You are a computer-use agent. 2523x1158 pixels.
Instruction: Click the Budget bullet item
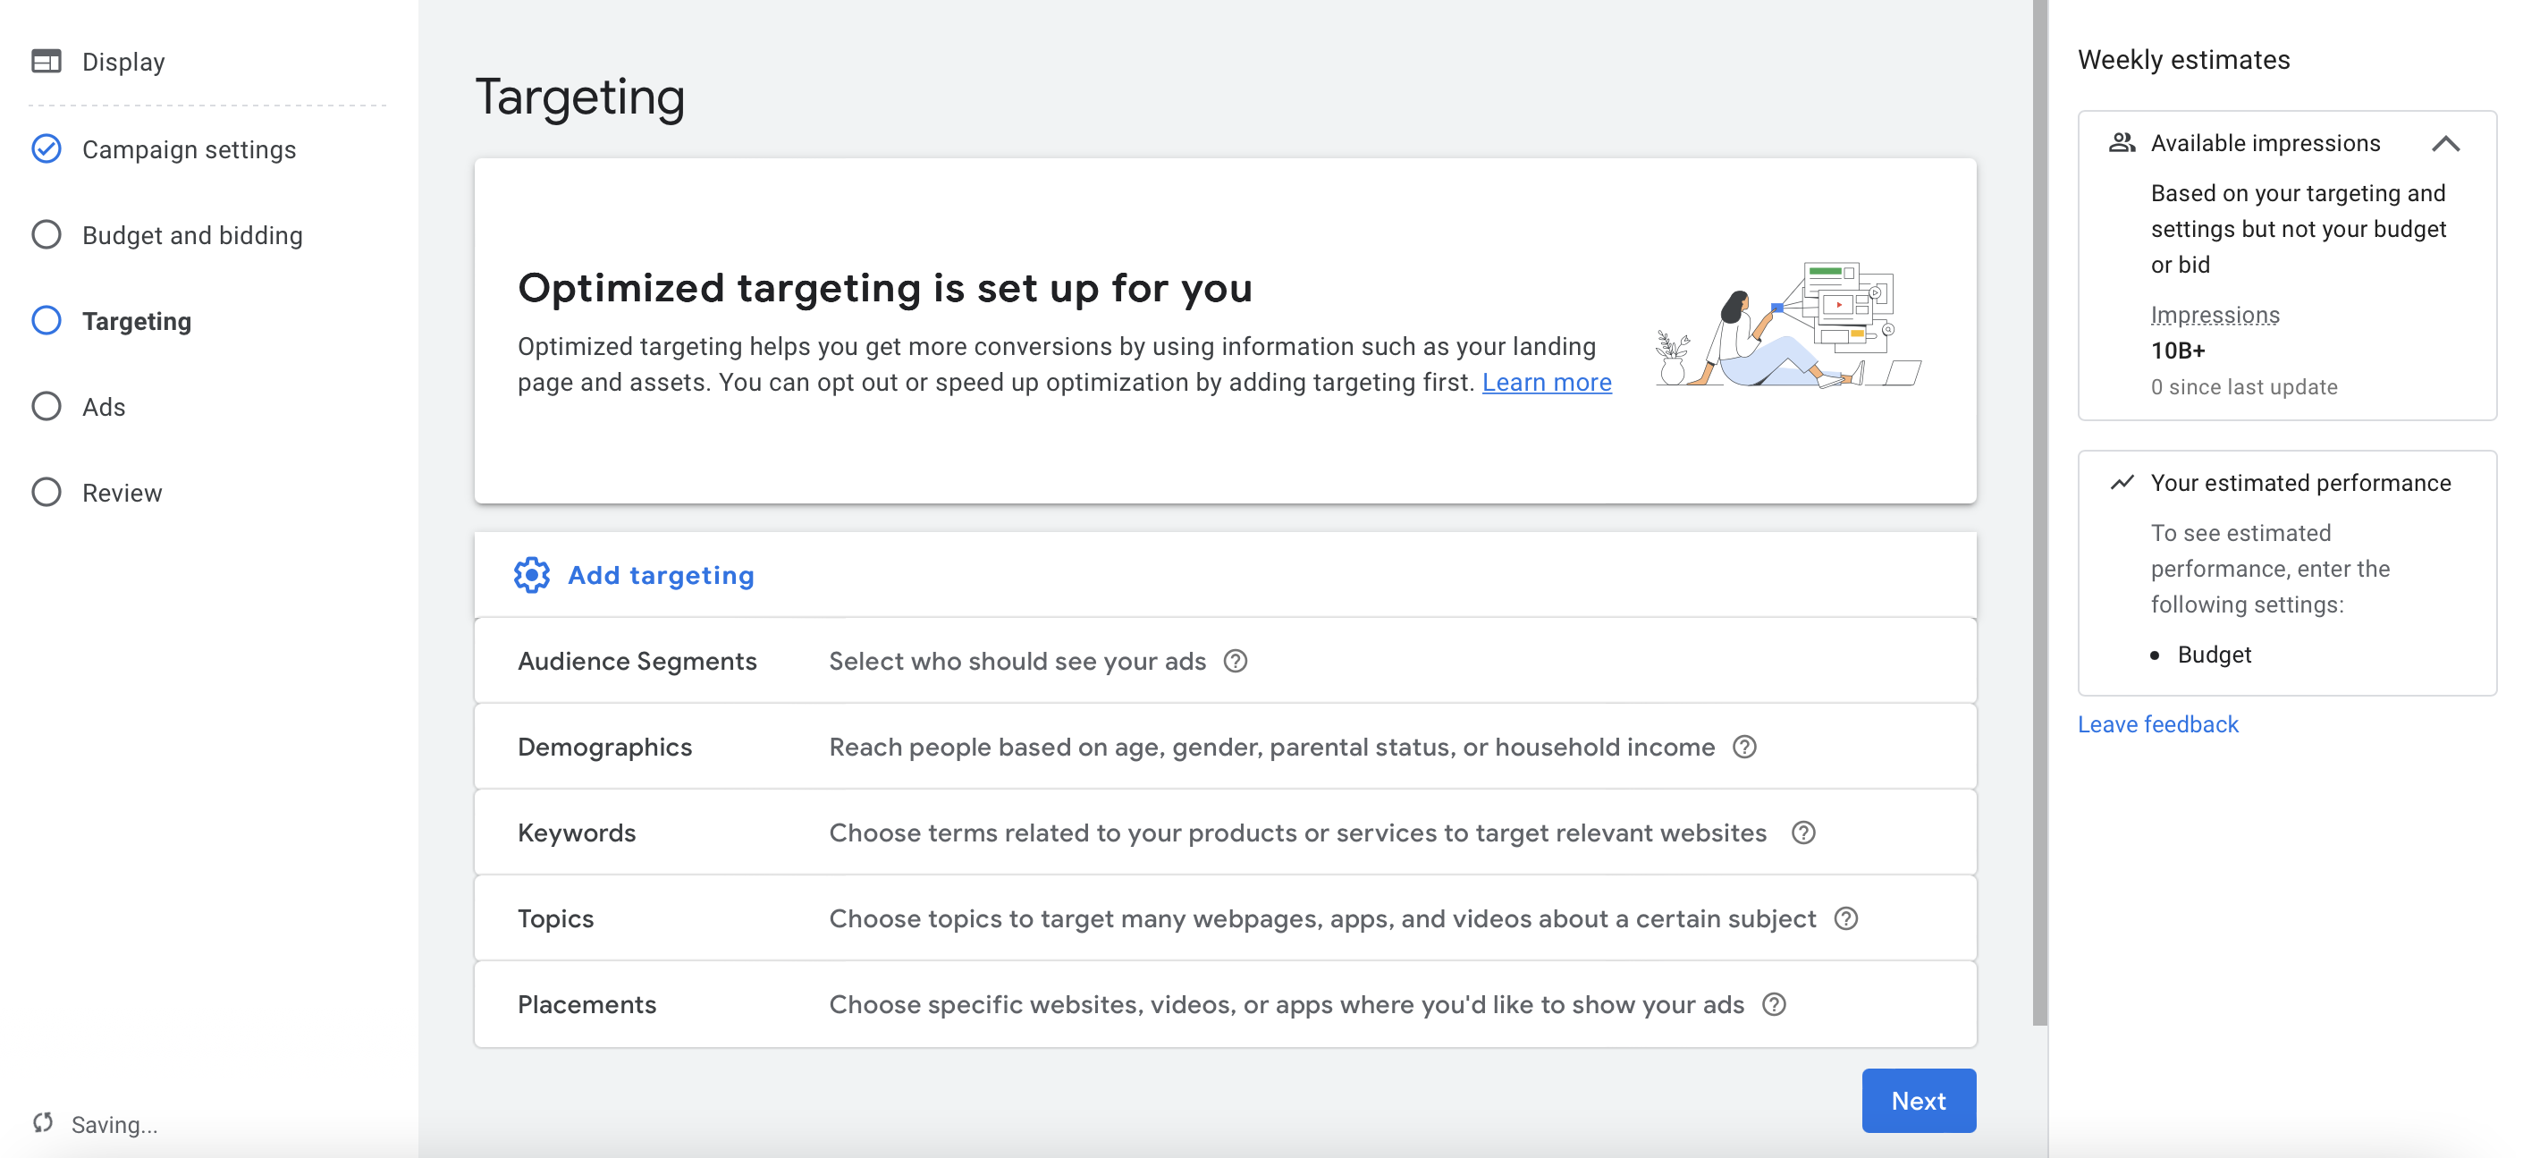point(2214,655)
